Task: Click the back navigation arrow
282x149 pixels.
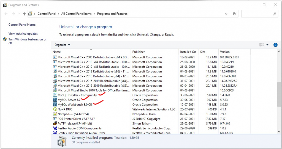Action: 6,14
